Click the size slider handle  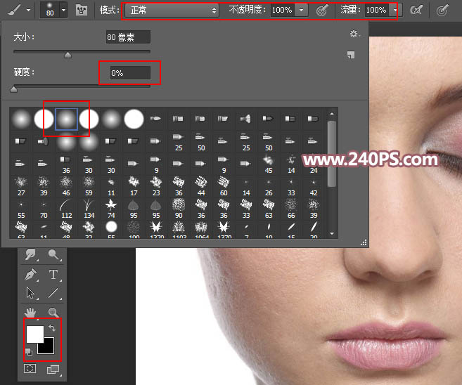click(68, 55)
